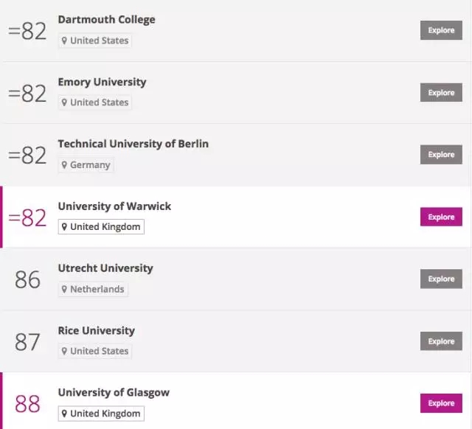Click United Kingdom tag under Warwick
Image resolution: width=472 pixels, height=429 pixels.
pyautogui.click(x=101, y=227)
